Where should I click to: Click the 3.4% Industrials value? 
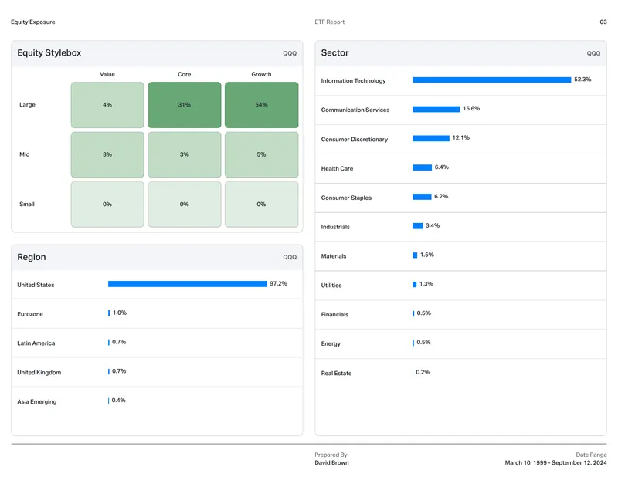pos(433,225)
